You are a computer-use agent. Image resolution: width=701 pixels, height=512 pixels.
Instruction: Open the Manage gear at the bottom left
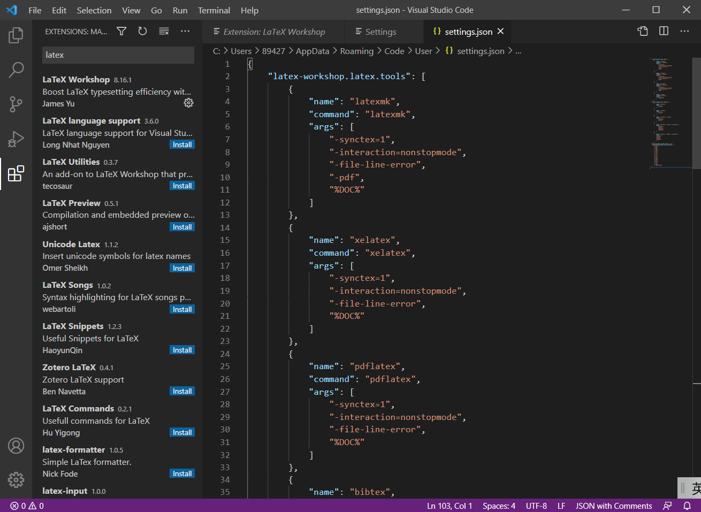click(16, 480)
